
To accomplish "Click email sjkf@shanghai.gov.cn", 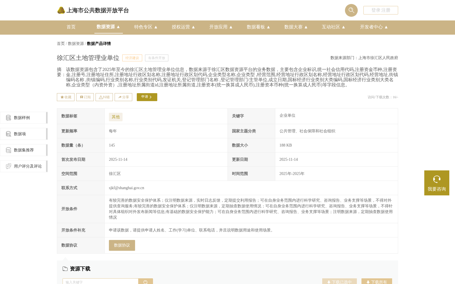I will coord(127,188).
